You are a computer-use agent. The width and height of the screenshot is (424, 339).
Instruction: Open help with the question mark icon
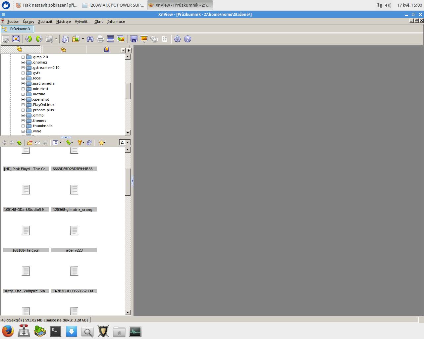(x=188, y=39)
